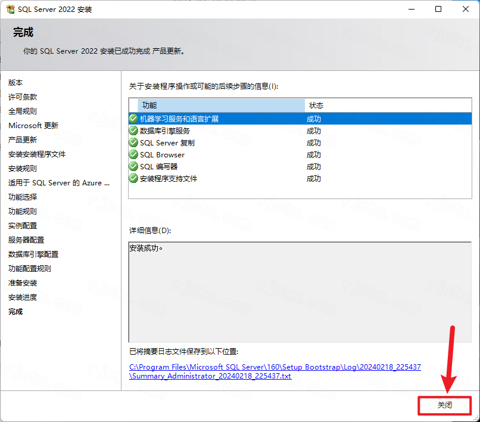Screen dimensions: 480x422
Task: Click 成功 status of 数据库引擎服务 row
Action: coord(314,131)
